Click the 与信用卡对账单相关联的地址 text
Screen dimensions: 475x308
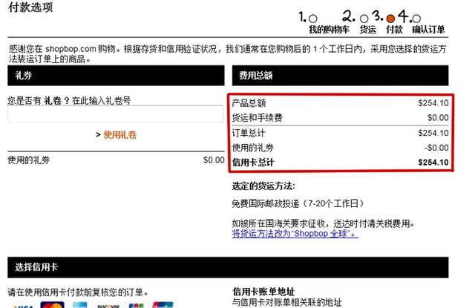click(287, 302)
